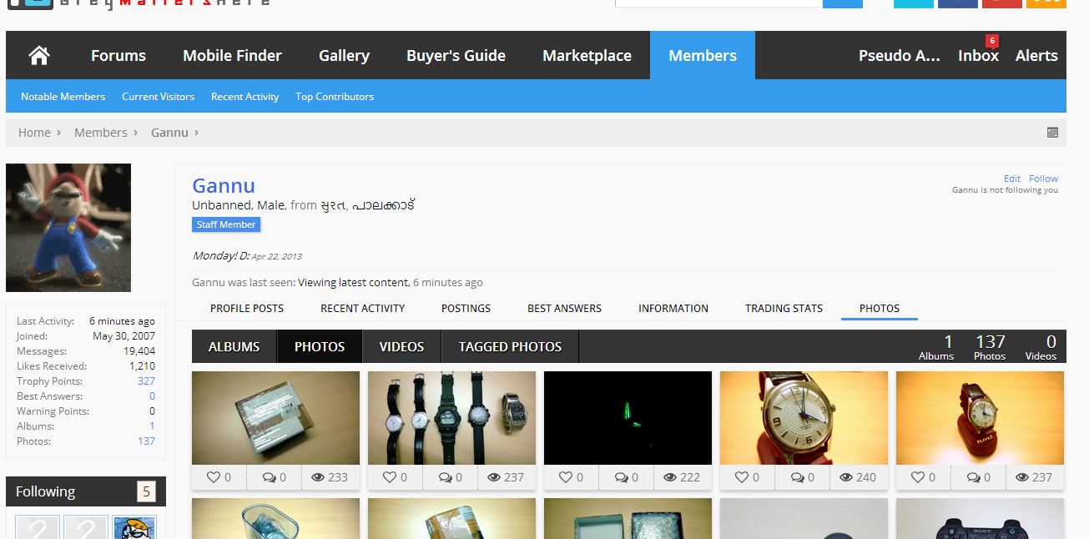Open the Gallery section
Image resolution: width=1089 pixels, height=539 pixels.
click(344, 56)
